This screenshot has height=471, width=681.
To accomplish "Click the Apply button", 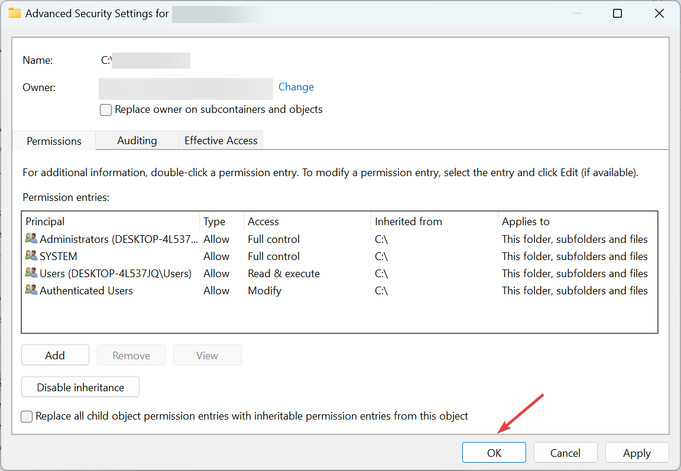I will pos(637,453).
